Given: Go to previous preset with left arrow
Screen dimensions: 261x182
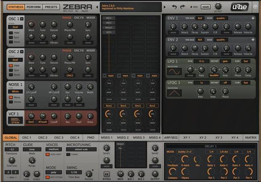Looking at the screenshot, I should [x=97, y=7].
